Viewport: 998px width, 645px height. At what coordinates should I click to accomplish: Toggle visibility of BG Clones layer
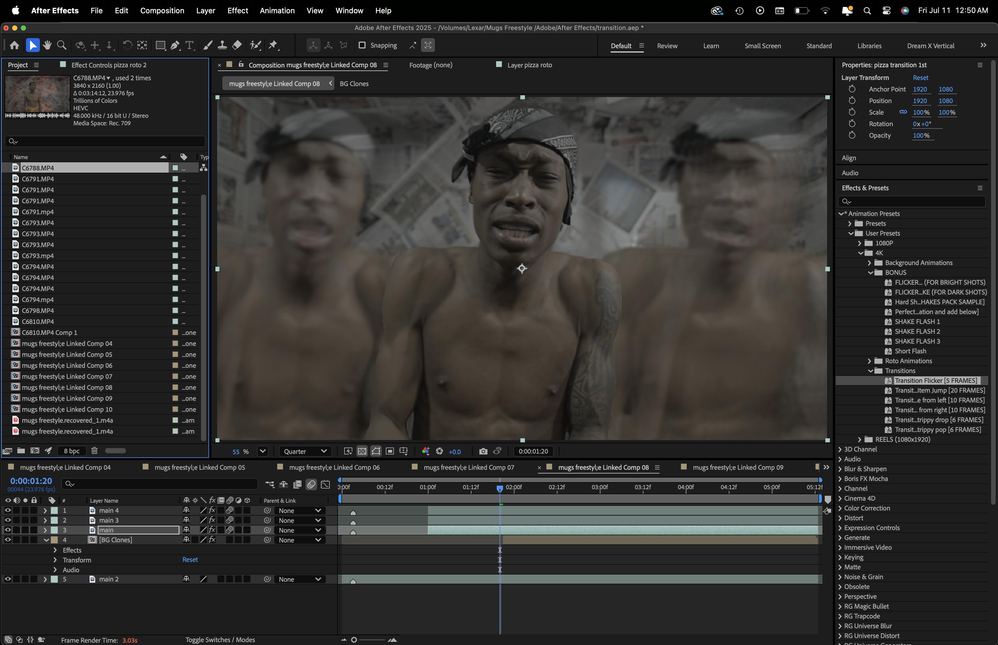[x=8, y=539]
